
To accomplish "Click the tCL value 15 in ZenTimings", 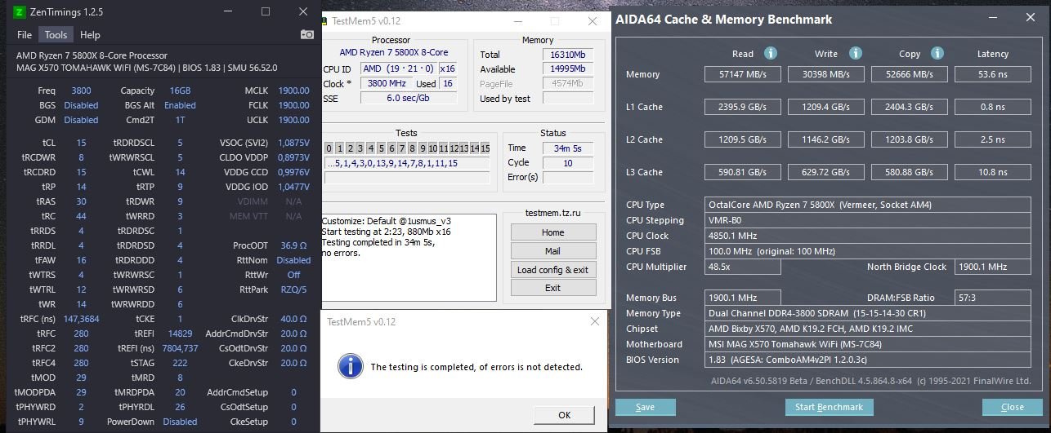I will coord(81,142).
